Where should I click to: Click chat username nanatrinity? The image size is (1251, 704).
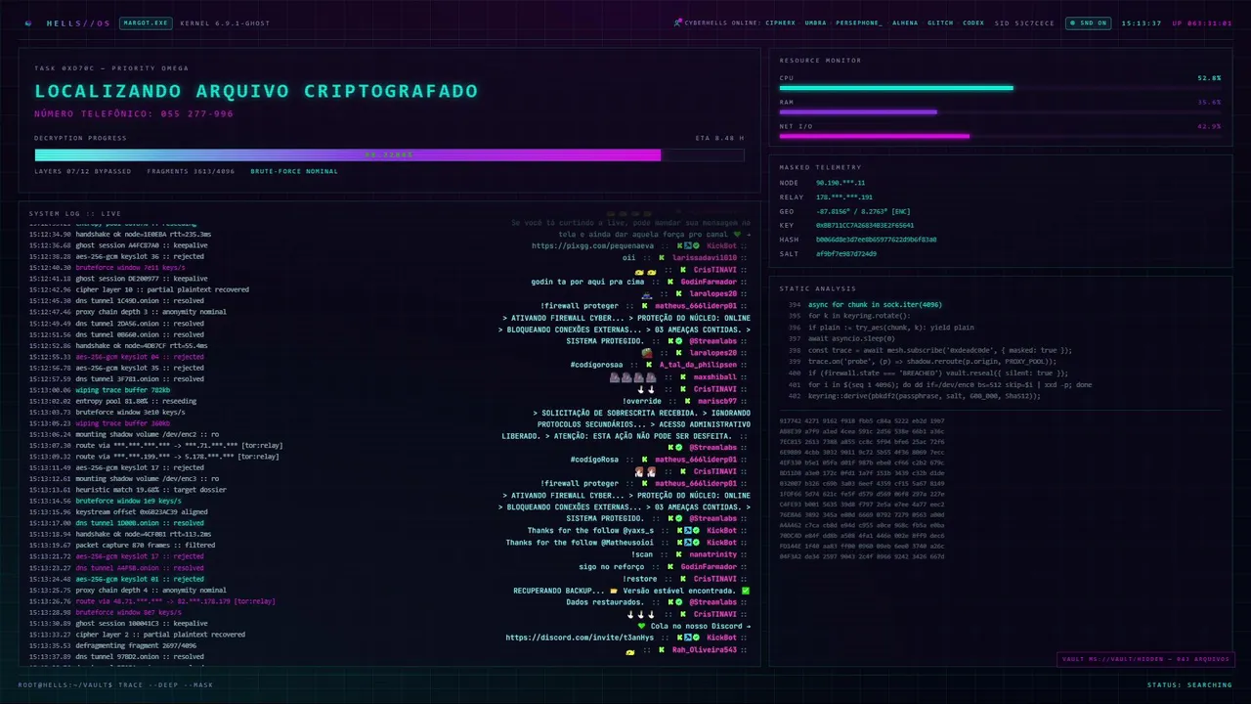[712, 554]
